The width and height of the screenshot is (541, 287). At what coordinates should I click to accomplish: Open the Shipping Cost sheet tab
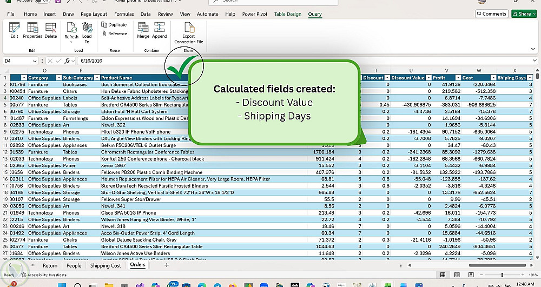point(105,265)
